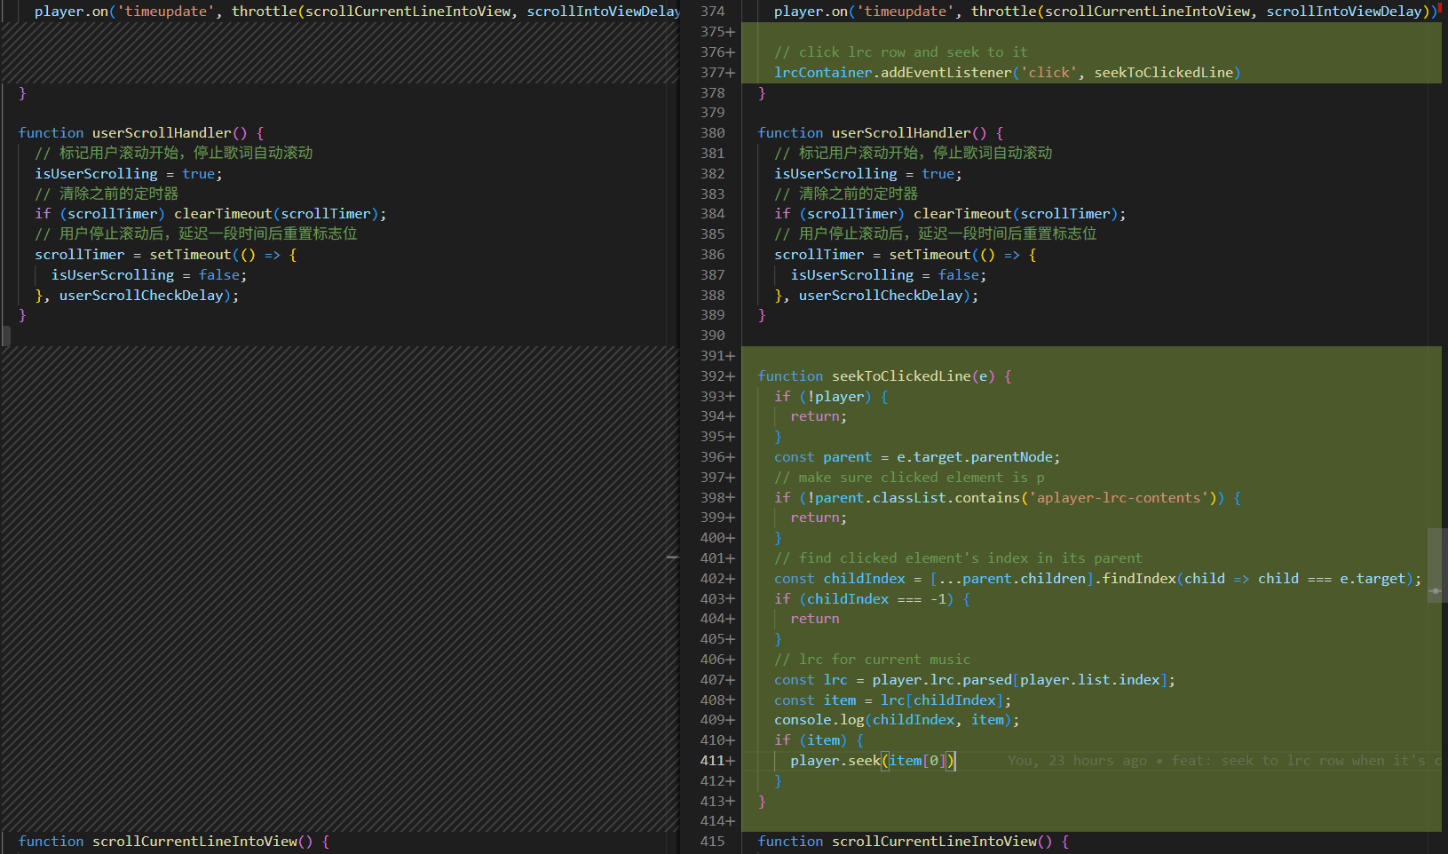Click the right editor vertical scrollbar thumb
This screenshot has width=1448, height=854.
point(1437,565)
